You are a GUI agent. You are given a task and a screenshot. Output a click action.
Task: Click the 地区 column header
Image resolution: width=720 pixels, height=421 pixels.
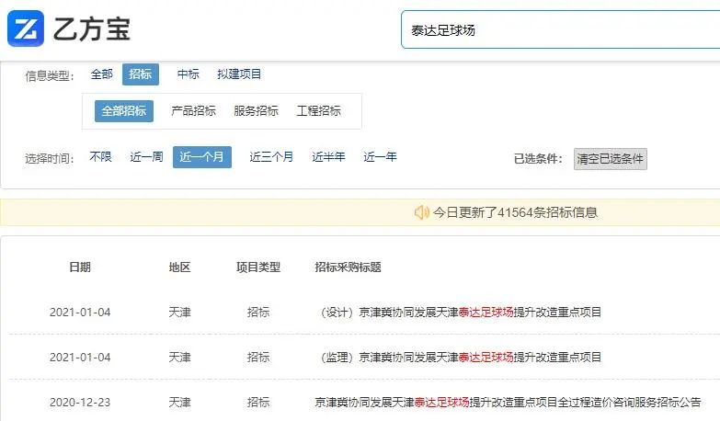179,267
